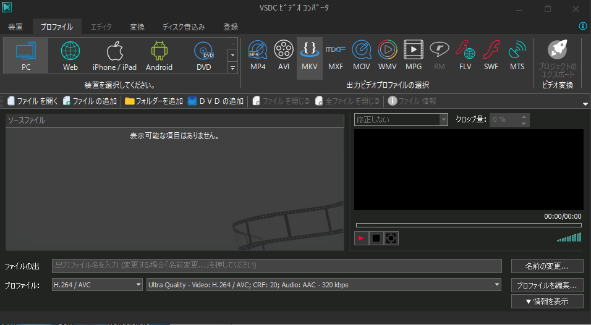Click the ソースファイル column header
Viewport: 591px width, 325px height.
(x=174, y=120)
